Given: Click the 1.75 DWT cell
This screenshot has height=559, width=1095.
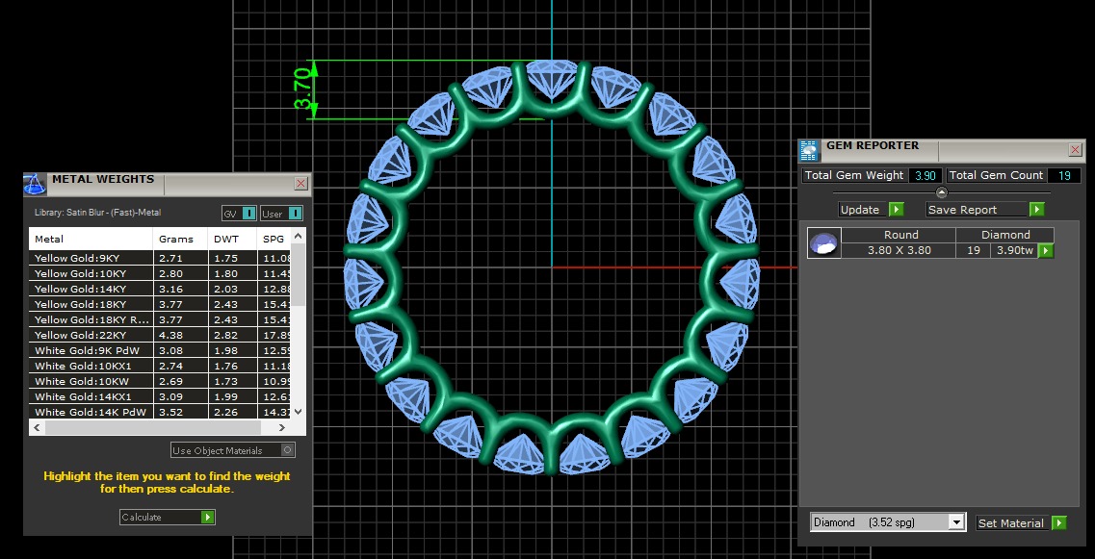Looking at the screenshot, I should (x=232, y=258).
